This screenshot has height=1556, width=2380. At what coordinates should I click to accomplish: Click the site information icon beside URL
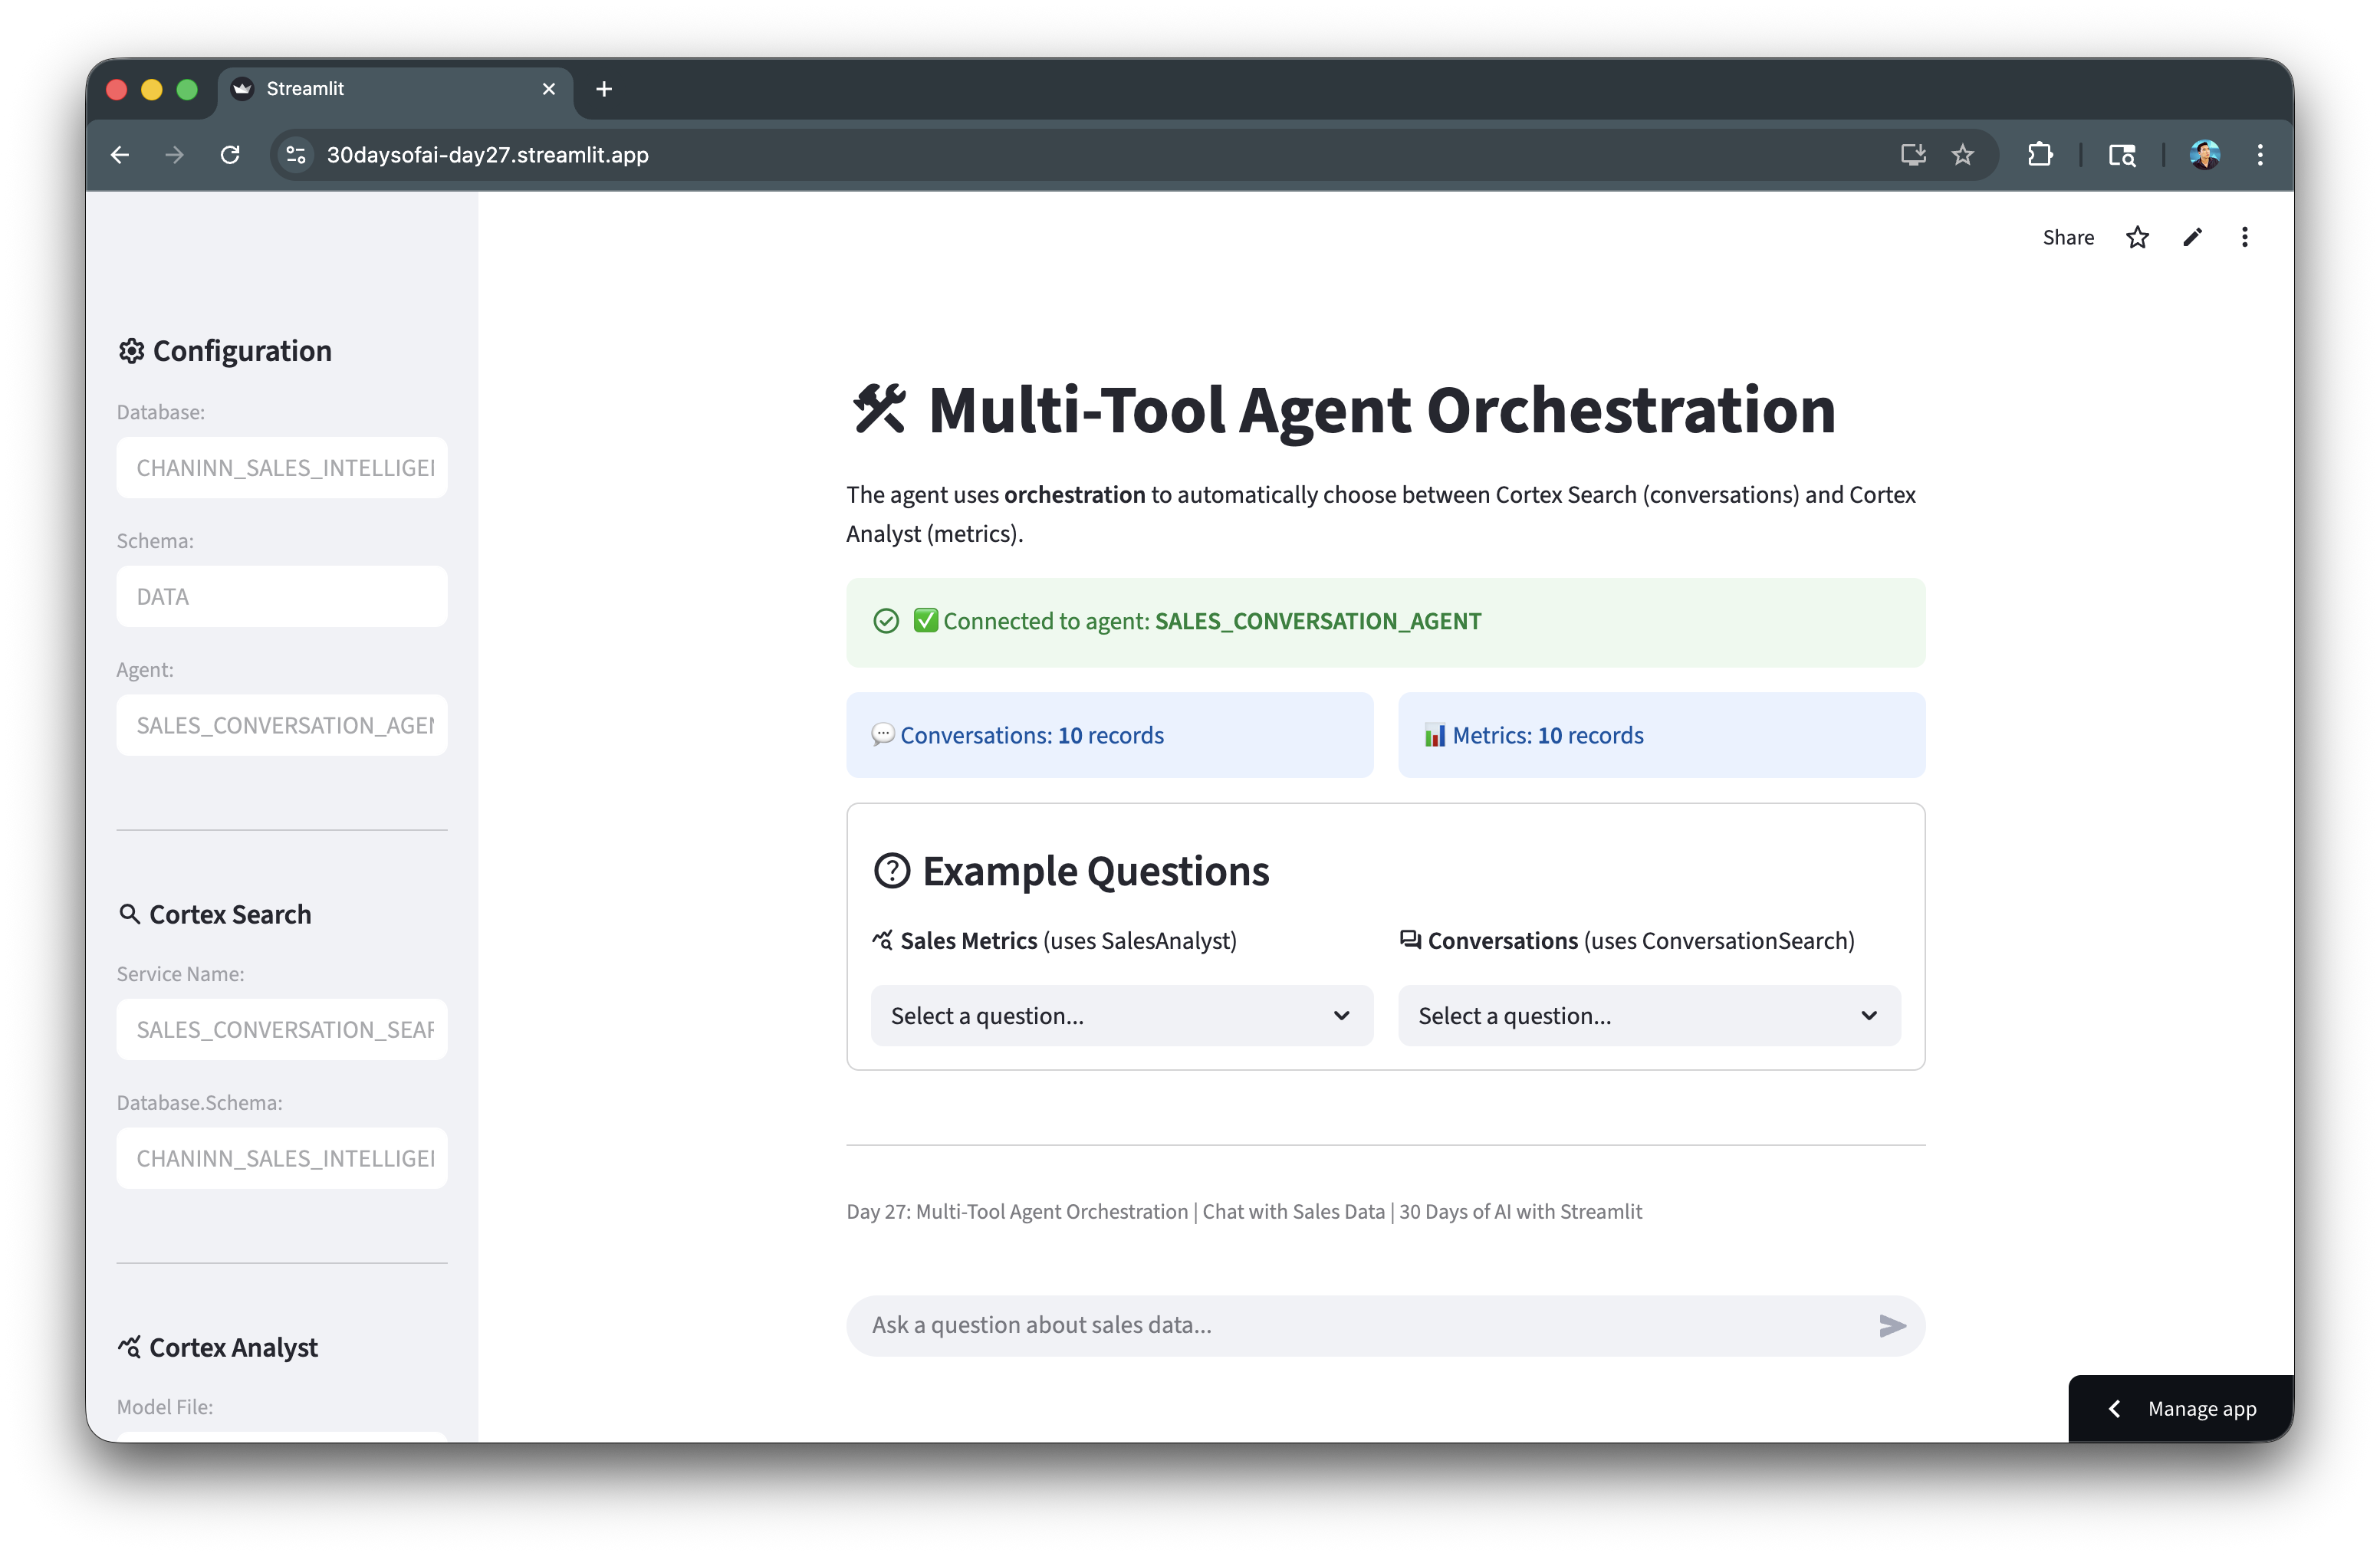tap(296, 155)
